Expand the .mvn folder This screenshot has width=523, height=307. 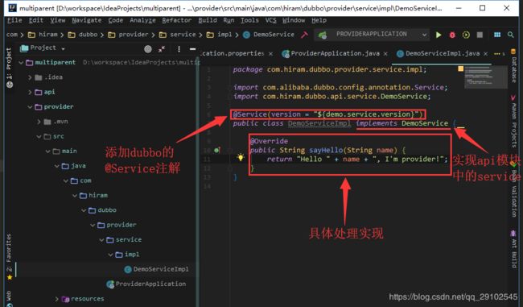tap(39, 122)
